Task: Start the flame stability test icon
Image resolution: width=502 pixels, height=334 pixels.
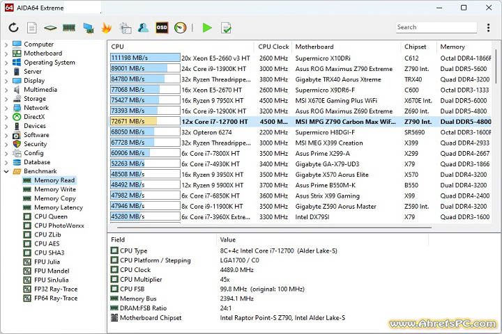Action: point(106,28)
